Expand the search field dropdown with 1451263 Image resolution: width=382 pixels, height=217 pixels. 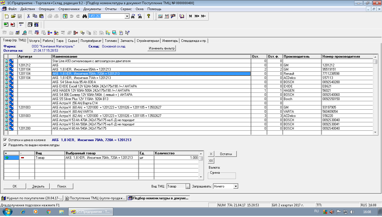(x=127, y=16)
